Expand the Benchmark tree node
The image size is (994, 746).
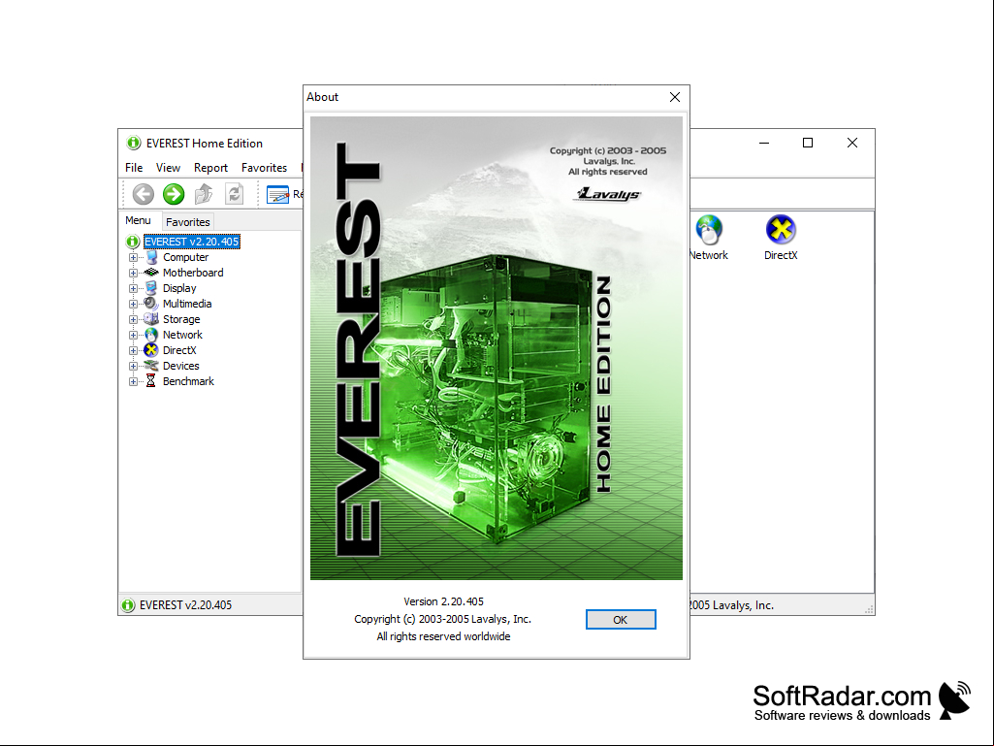133,382
